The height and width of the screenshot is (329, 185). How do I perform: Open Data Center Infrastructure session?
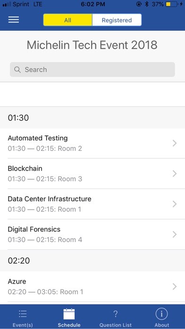pyautogui.click(x=92, y=204)
